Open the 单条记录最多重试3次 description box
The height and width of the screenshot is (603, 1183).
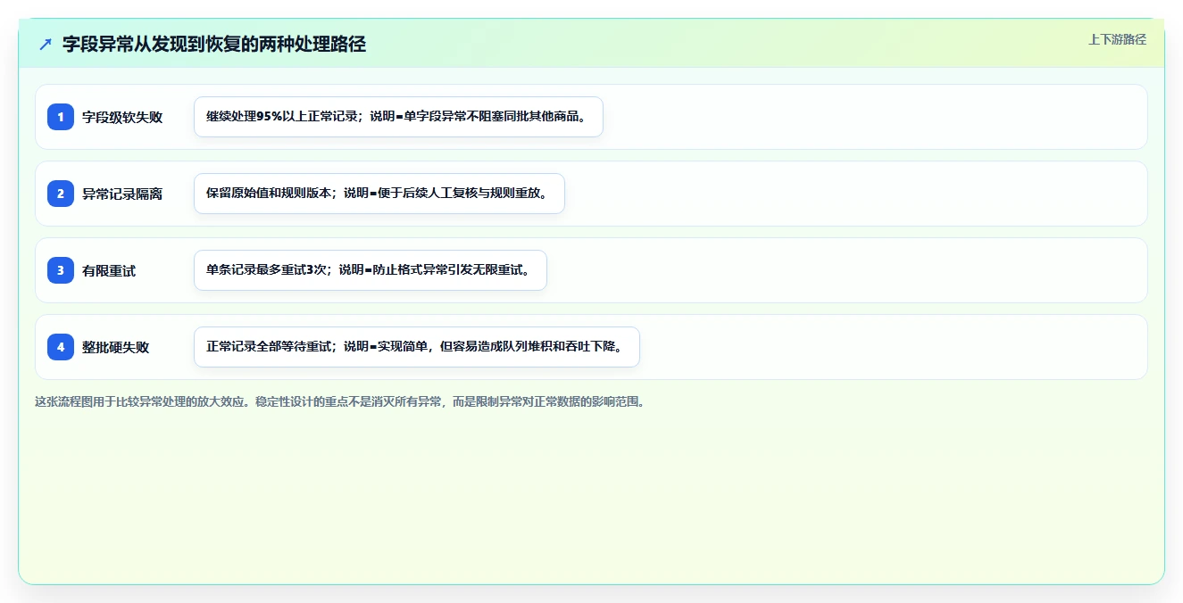coord(370,270)
